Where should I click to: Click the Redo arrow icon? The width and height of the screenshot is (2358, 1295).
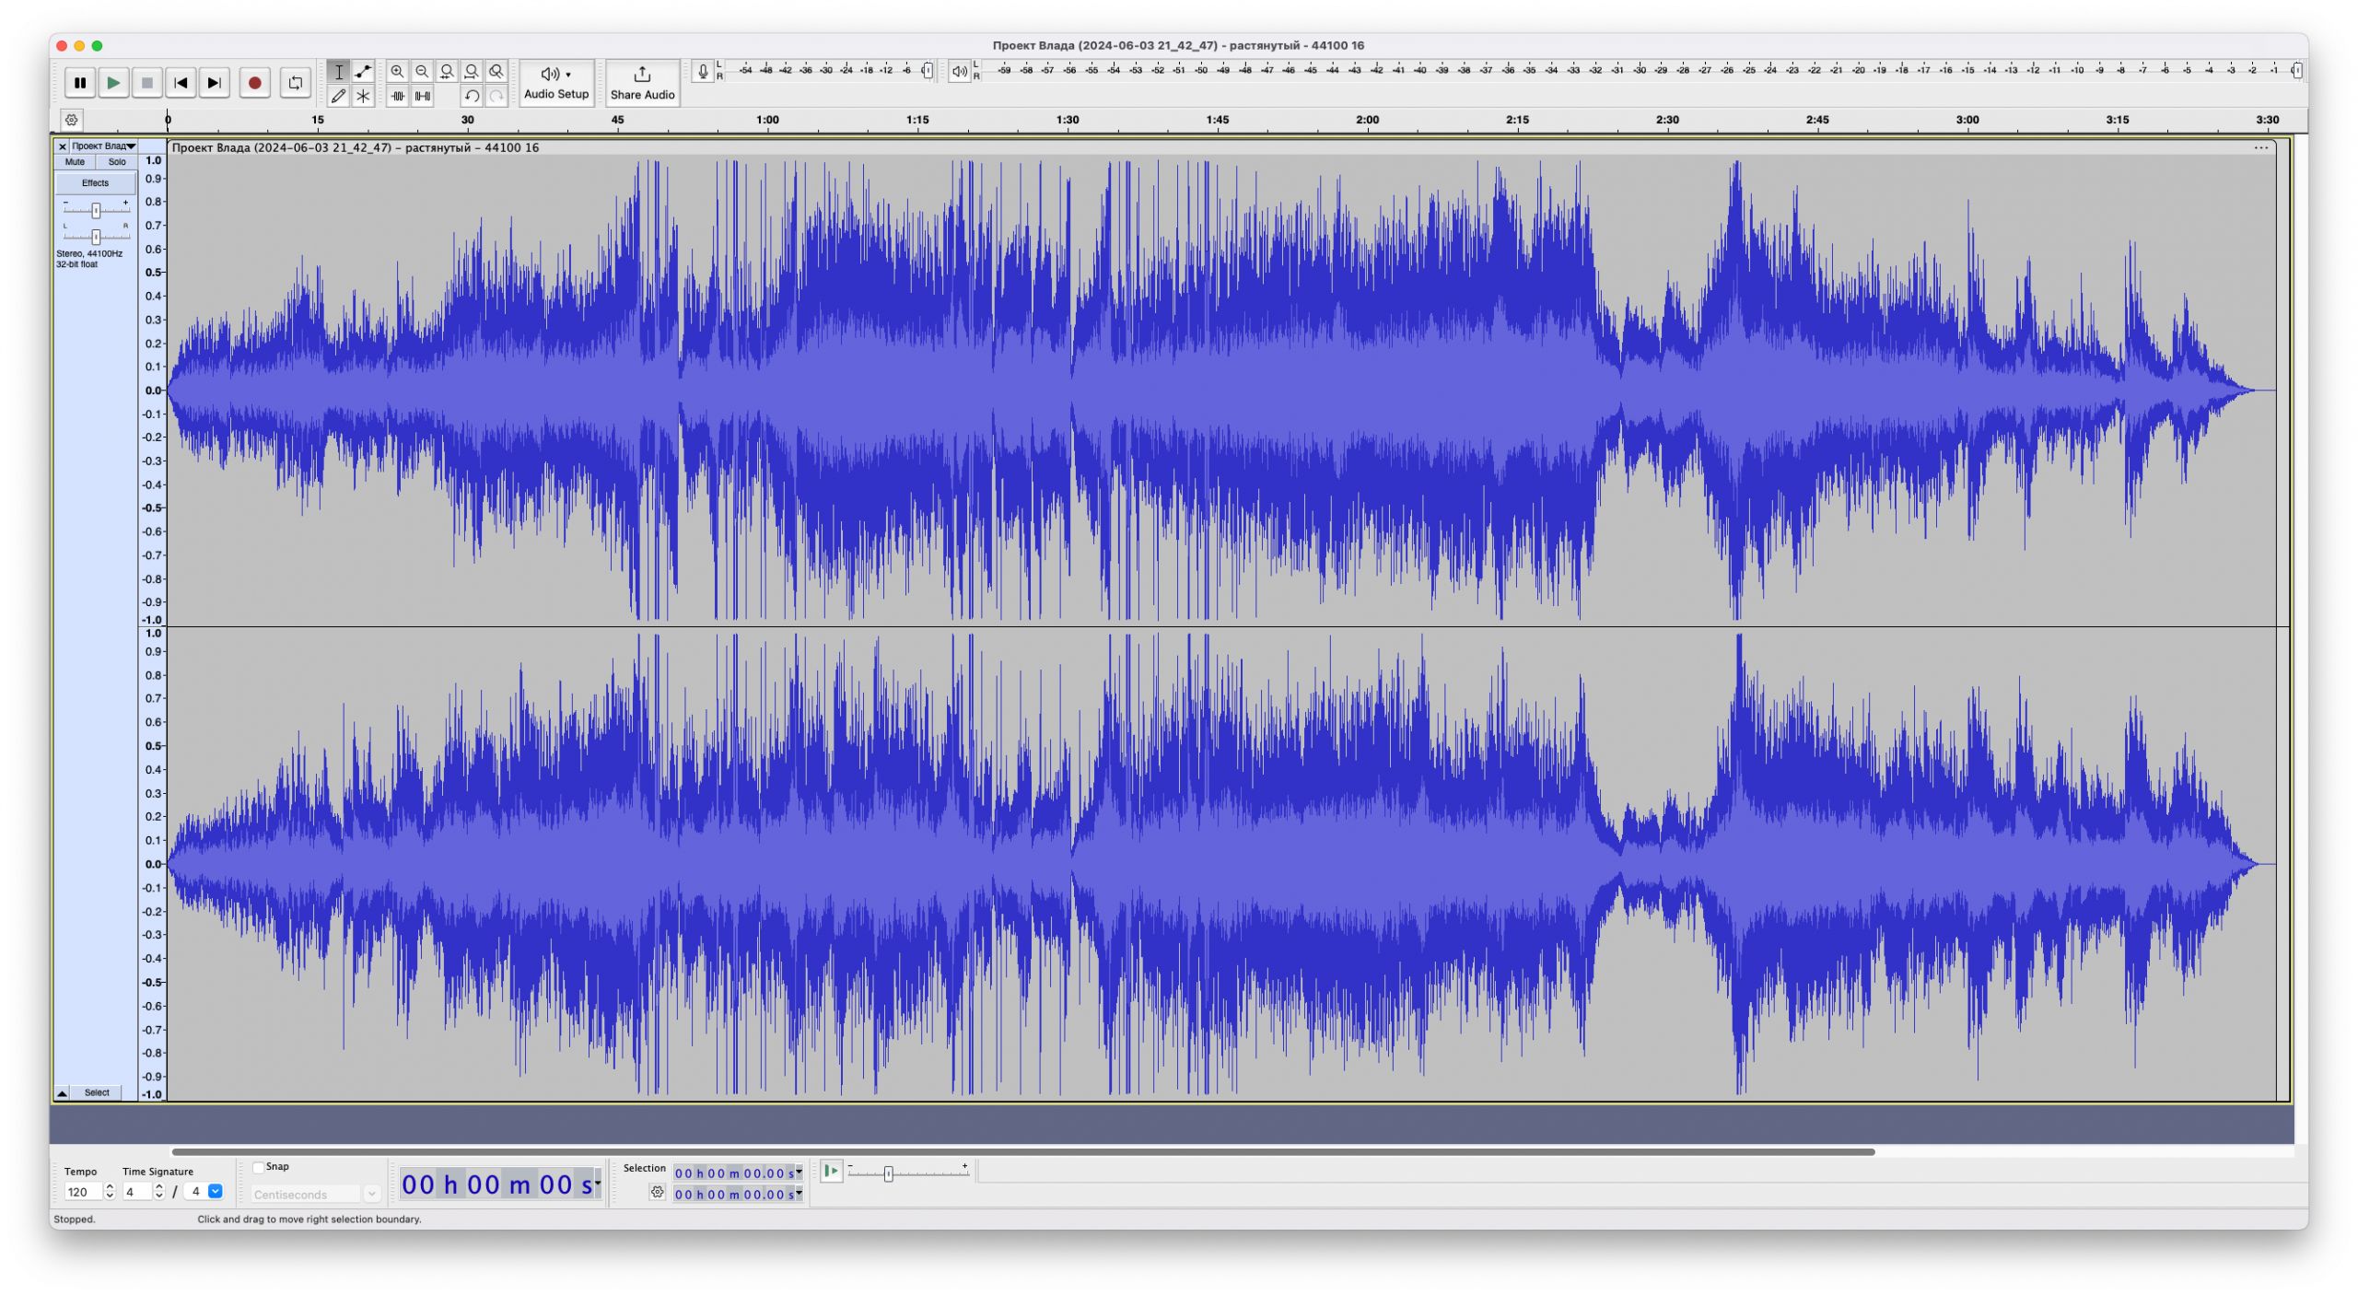(x=496, y=96)
